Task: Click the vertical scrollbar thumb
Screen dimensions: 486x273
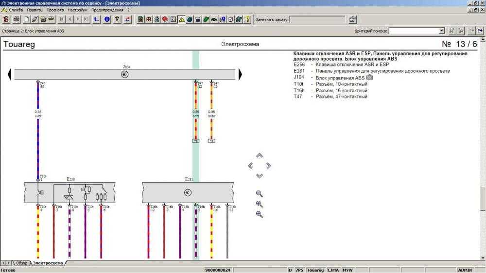Action: (x=483, y=198)
